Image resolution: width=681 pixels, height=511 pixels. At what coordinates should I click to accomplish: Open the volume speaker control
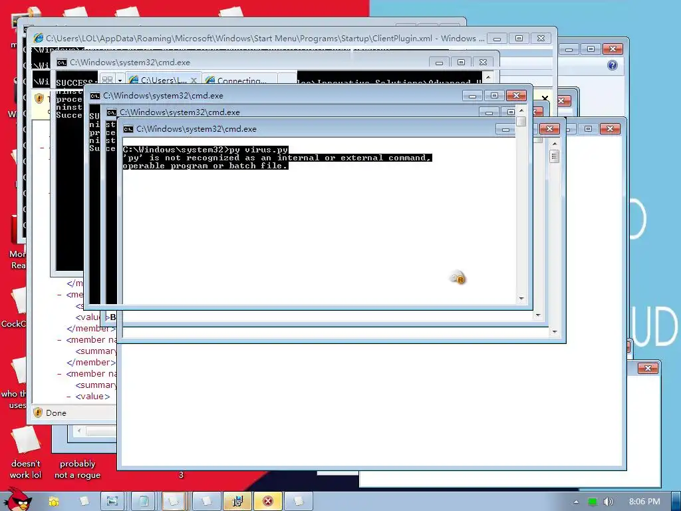(x=608, y=502)
